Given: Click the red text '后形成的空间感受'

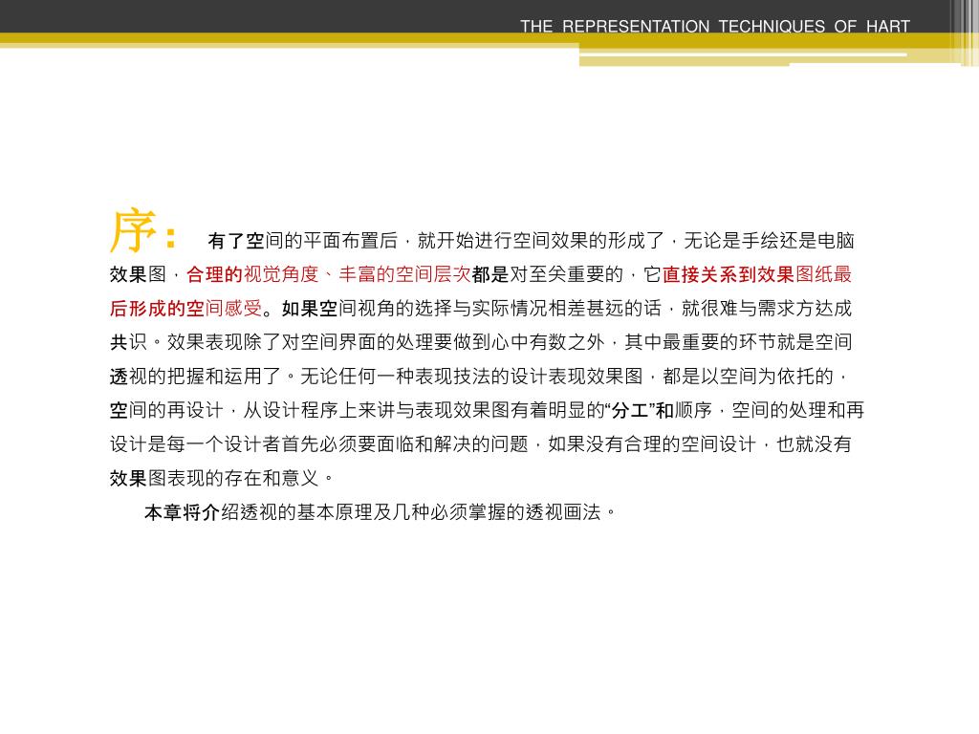Looking at the screenshot, I should coord(186,309).
